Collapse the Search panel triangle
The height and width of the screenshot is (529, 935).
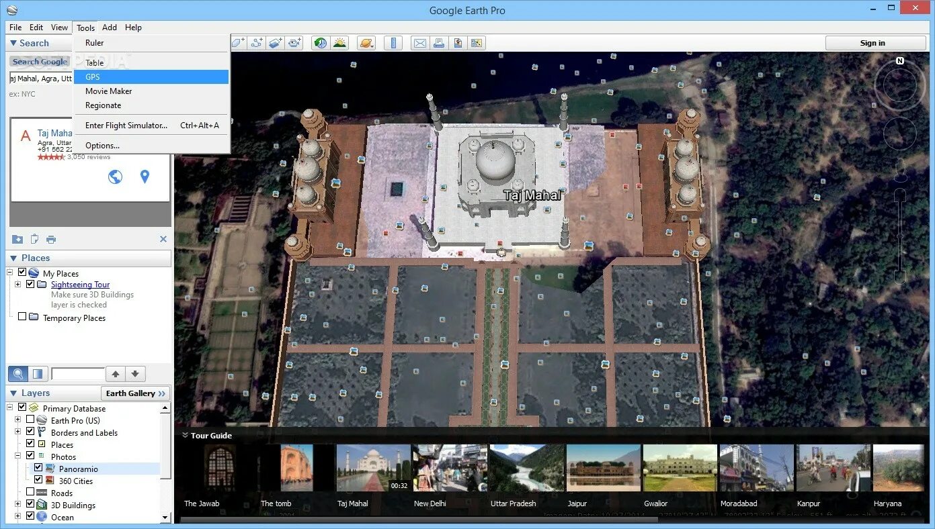pyautogui.click(x=13, y=43)
